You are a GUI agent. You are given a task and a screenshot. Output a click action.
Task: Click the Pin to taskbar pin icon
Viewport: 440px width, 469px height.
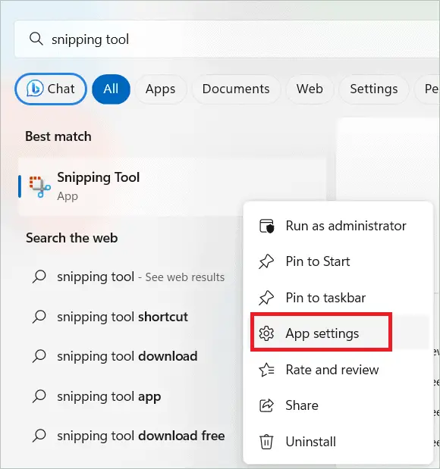pyautogui.click(x=266, y=298)
